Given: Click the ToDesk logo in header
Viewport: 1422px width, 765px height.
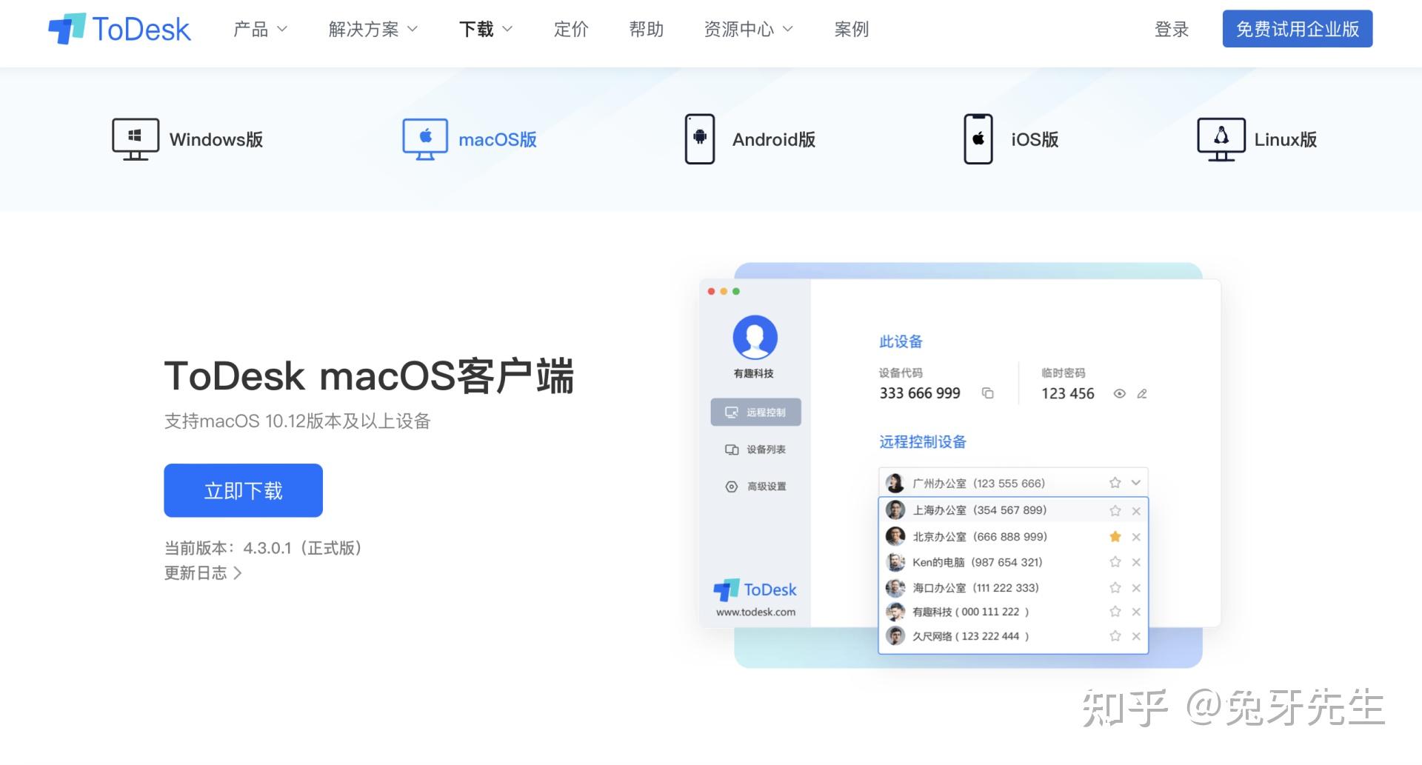Looking at the screenshot, I should click(x=119, y=29).
